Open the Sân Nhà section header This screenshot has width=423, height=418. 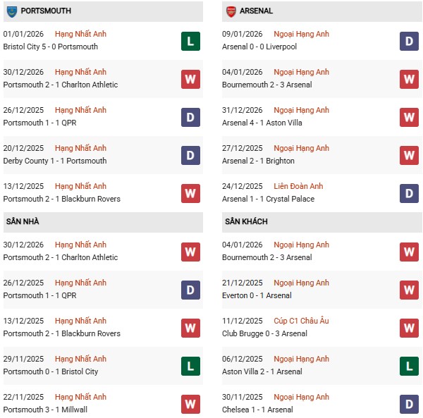coord(23,221)
